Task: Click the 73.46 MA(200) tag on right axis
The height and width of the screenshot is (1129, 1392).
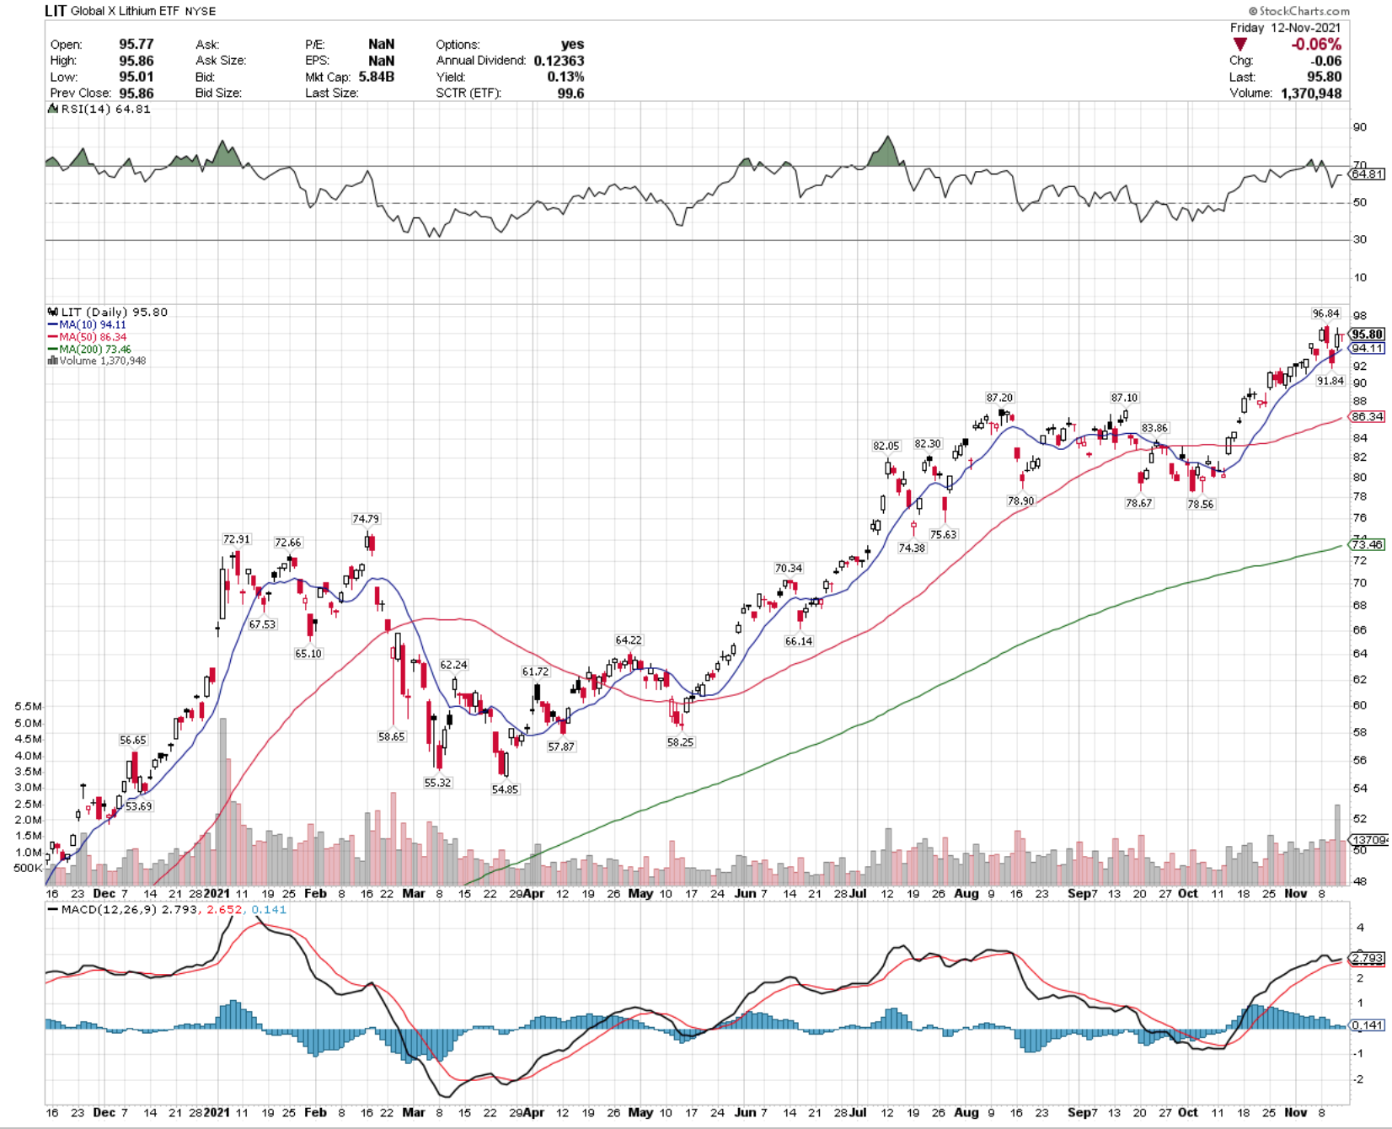Action: pos(1368,544)
